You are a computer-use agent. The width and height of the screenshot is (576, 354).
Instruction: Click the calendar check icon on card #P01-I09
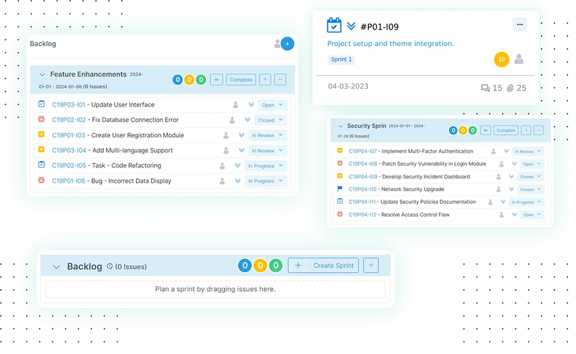pyautogui.click(x=334, y=26)
